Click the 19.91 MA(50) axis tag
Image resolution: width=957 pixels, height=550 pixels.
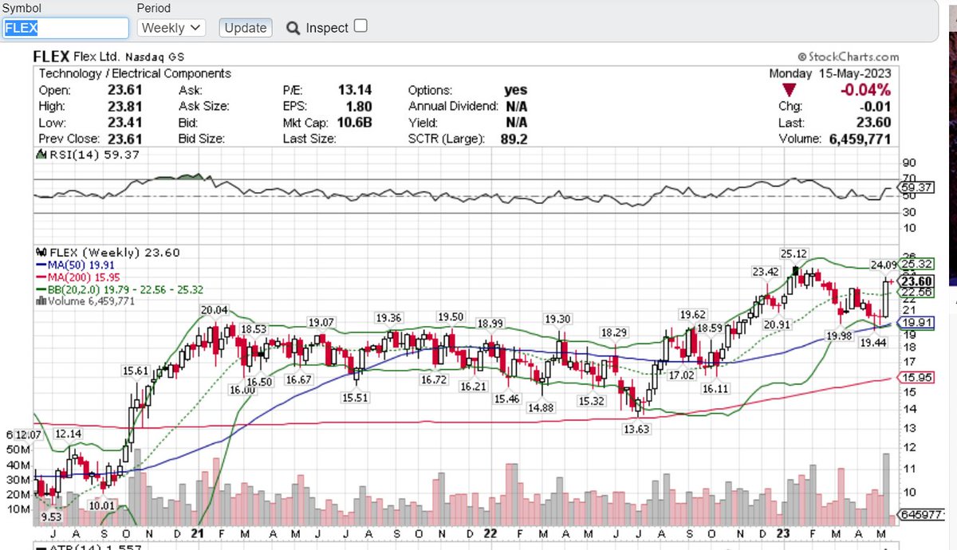(916, 323)
